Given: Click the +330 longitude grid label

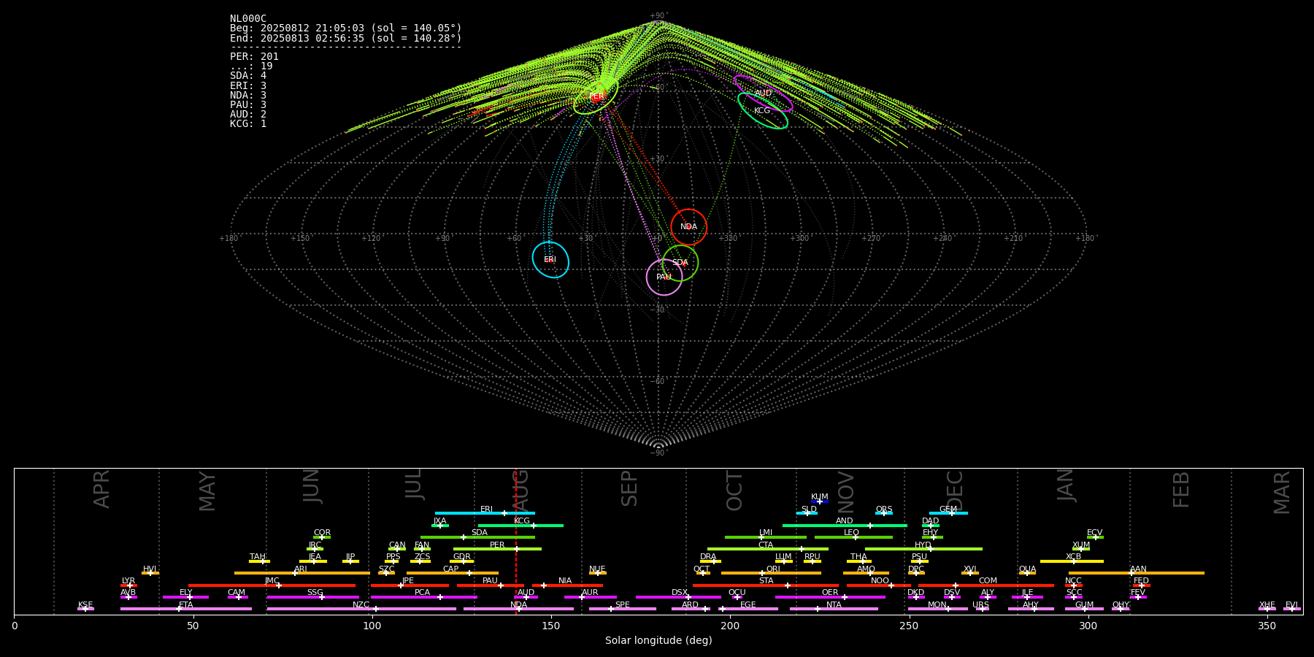Looking at the screenshot, I should point(728,239).
